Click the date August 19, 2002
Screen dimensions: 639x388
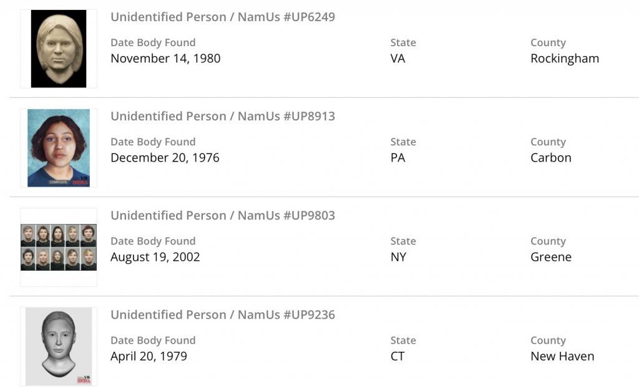(155, 257)
